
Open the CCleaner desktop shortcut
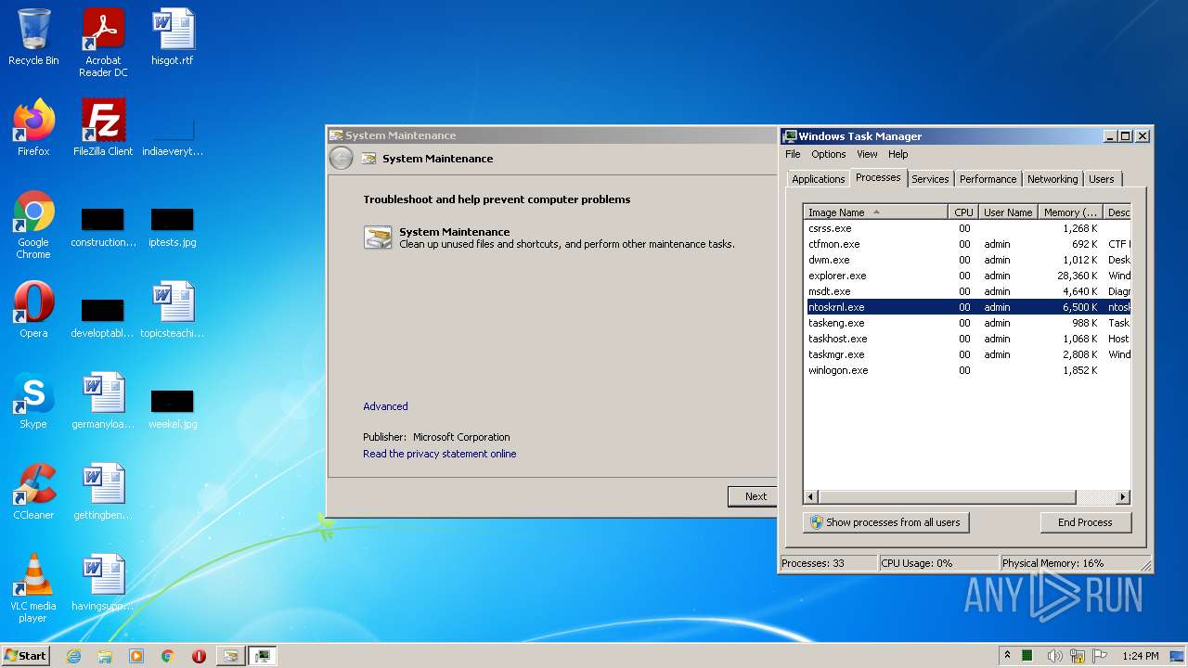[33, 492]
